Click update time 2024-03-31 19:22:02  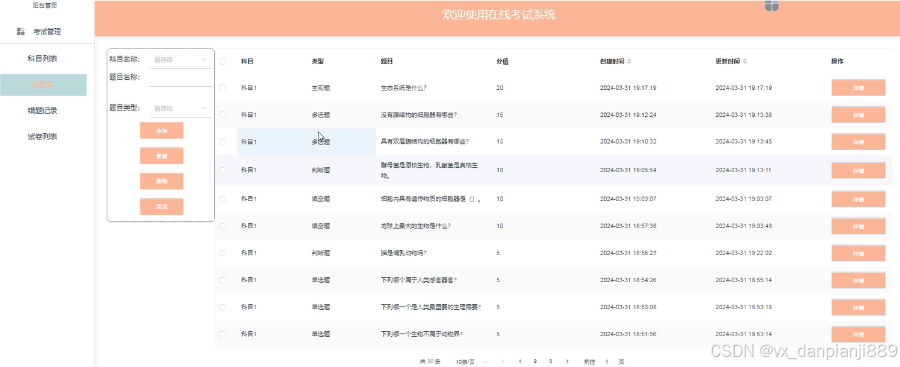(744, 253)
